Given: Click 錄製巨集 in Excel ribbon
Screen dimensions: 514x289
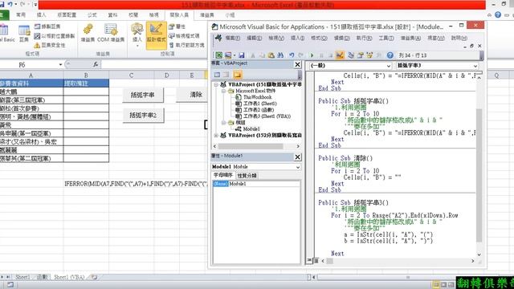Looking at the screenshot, I should (48, 26).
